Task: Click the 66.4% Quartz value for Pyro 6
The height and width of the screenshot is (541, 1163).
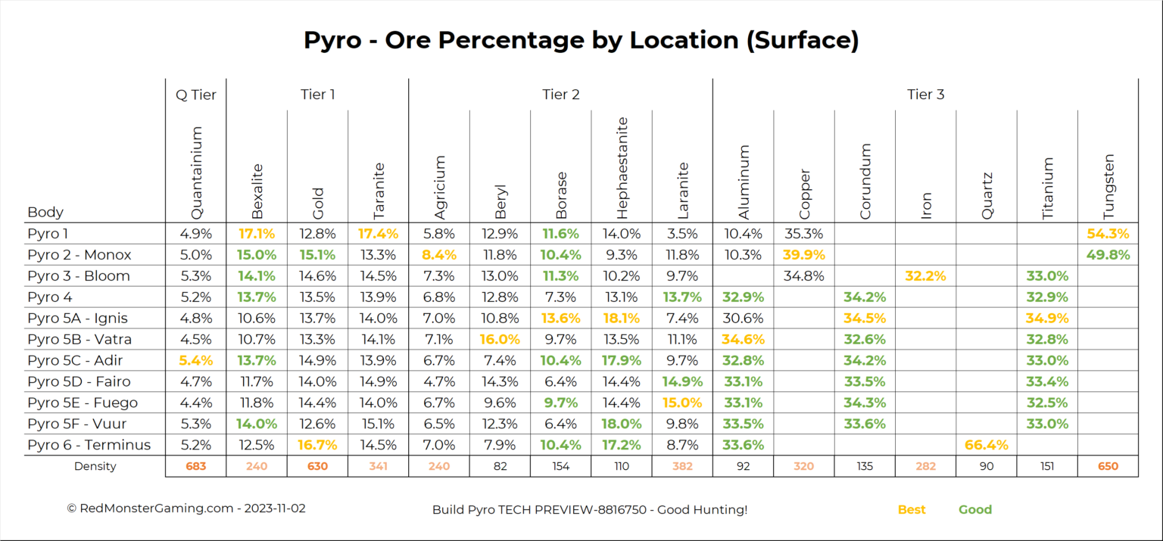Action: coord(986,445)
